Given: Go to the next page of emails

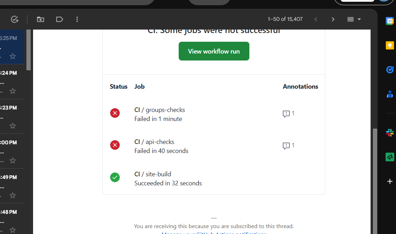Looking at the screenshot, I should click(333, 19).
